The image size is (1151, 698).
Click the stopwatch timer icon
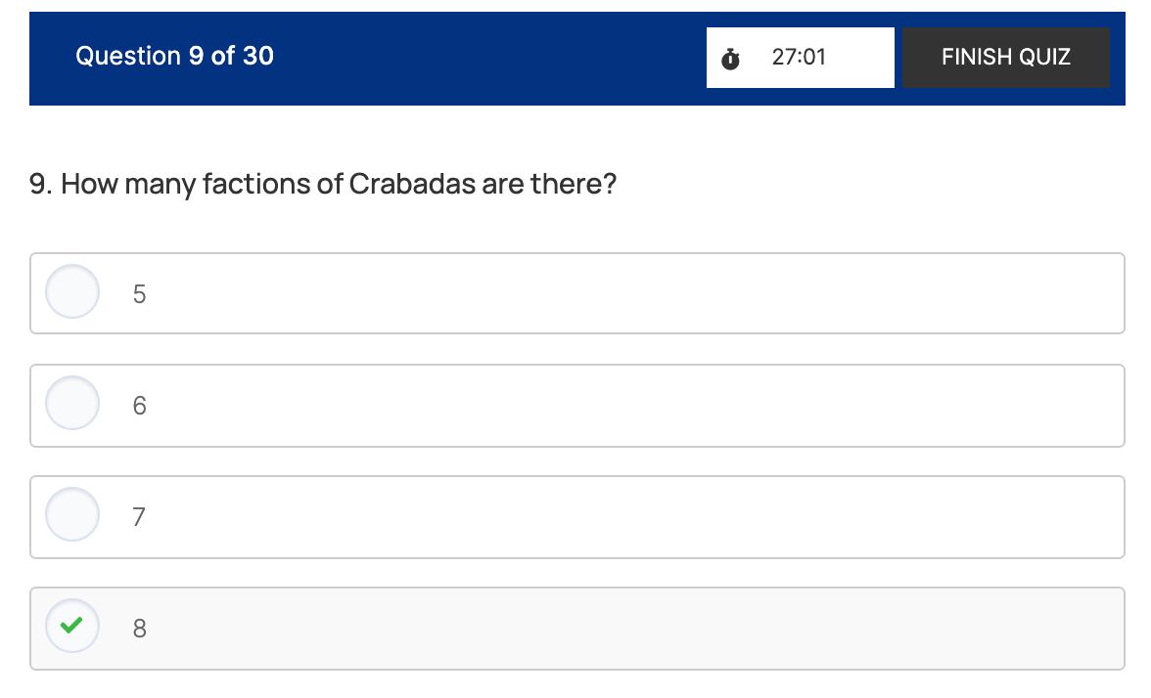click(730, 59)
